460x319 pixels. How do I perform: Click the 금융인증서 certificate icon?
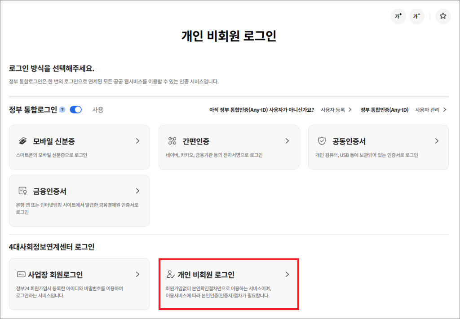pyautogui.click(x=22, y=191)
